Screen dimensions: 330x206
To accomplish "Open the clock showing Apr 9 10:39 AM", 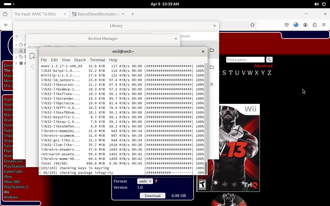I will (165, 4).
